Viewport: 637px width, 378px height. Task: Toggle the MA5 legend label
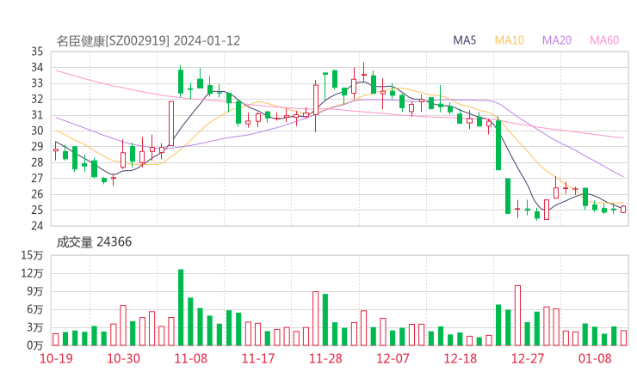[465, 40]
